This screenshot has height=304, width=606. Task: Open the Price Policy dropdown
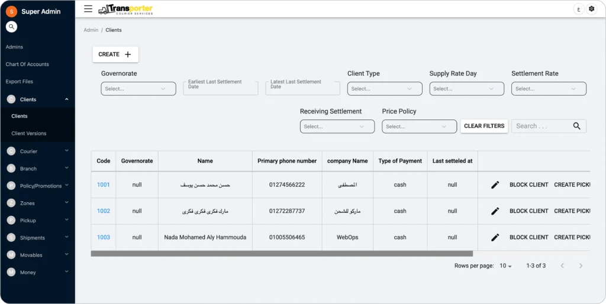click(x=418, y=127)
